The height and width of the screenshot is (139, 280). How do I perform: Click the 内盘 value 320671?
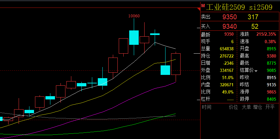pos(227,85)
